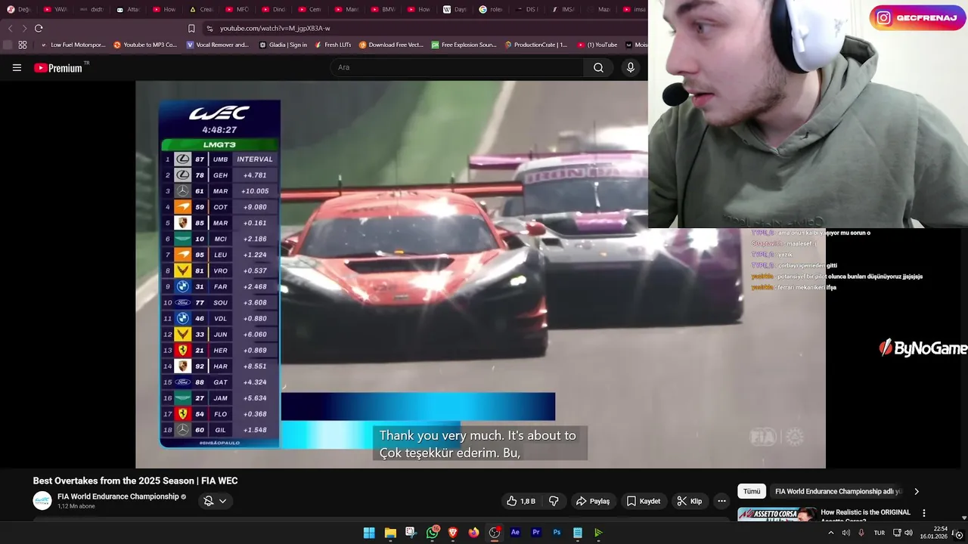Start voice search with microphone icon
Image resolution: width=968 pixels, height=544 pixels.
[631, 67]
